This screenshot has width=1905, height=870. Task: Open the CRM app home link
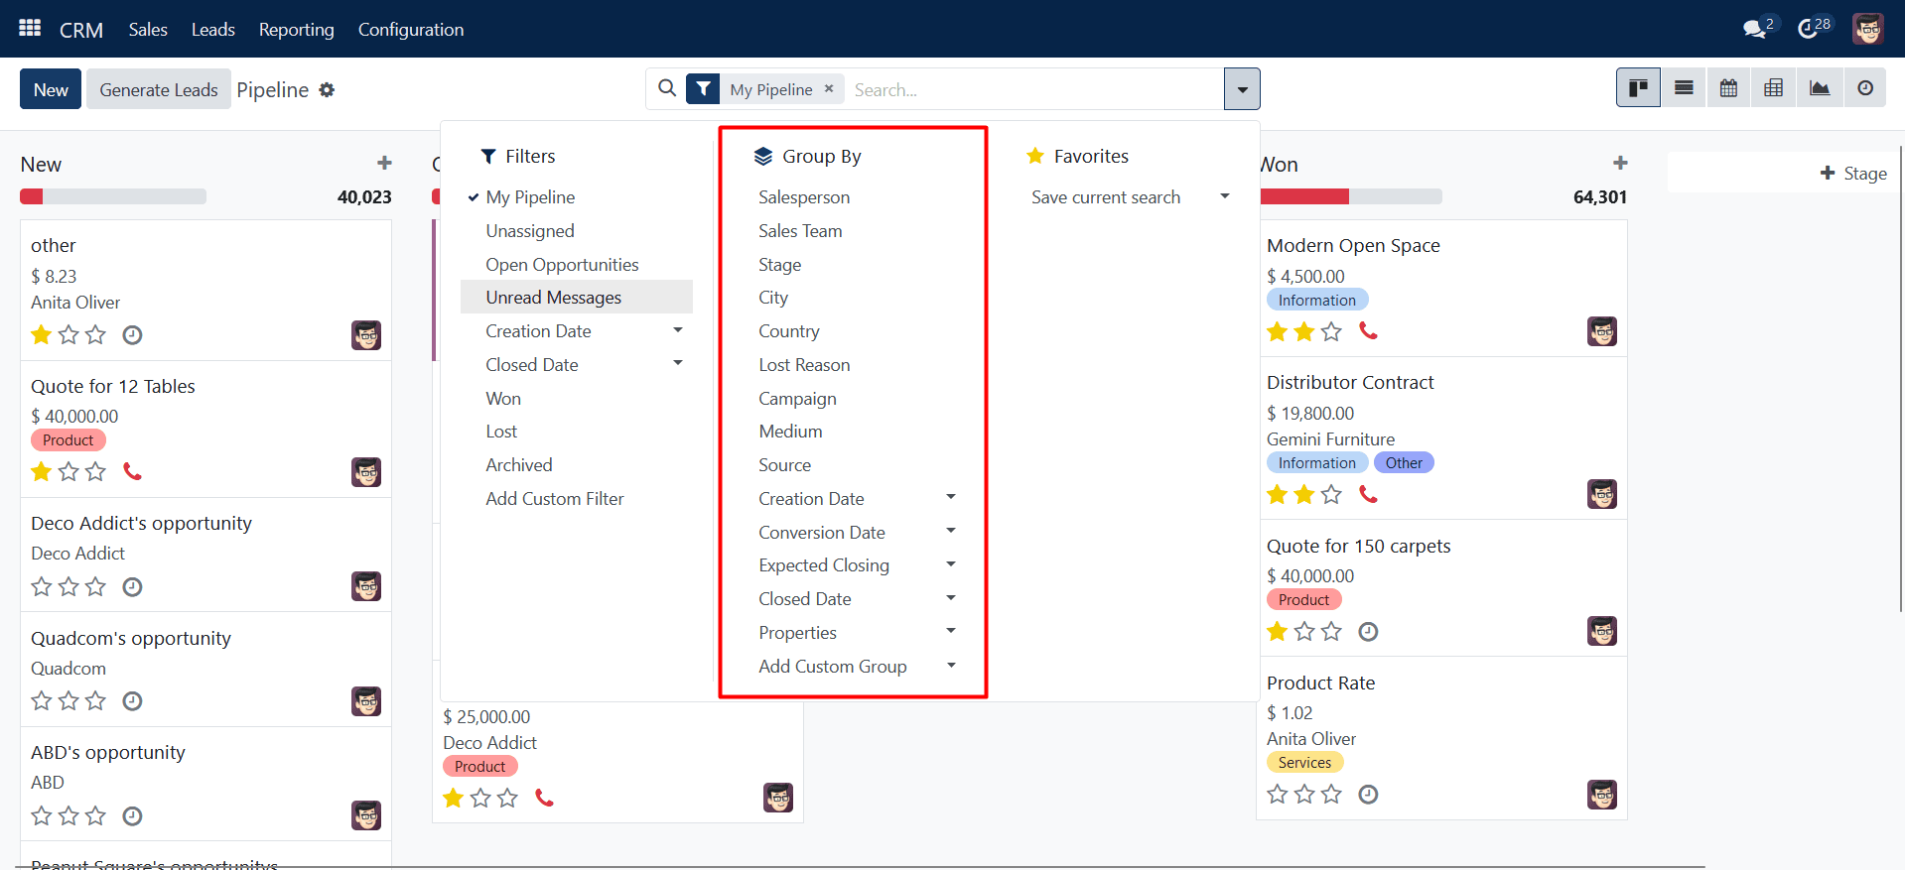coord(81,30)
